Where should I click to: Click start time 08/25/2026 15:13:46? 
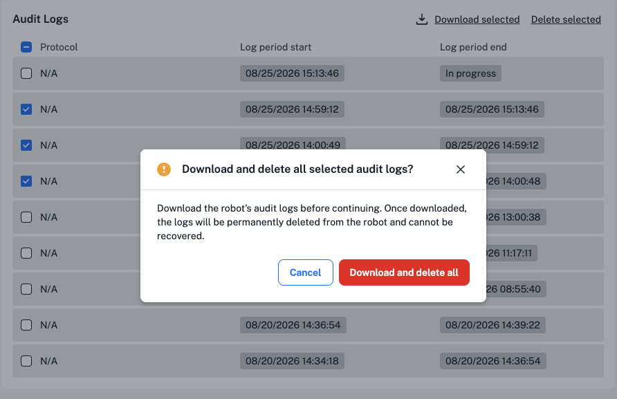click(x=292, y=73)
